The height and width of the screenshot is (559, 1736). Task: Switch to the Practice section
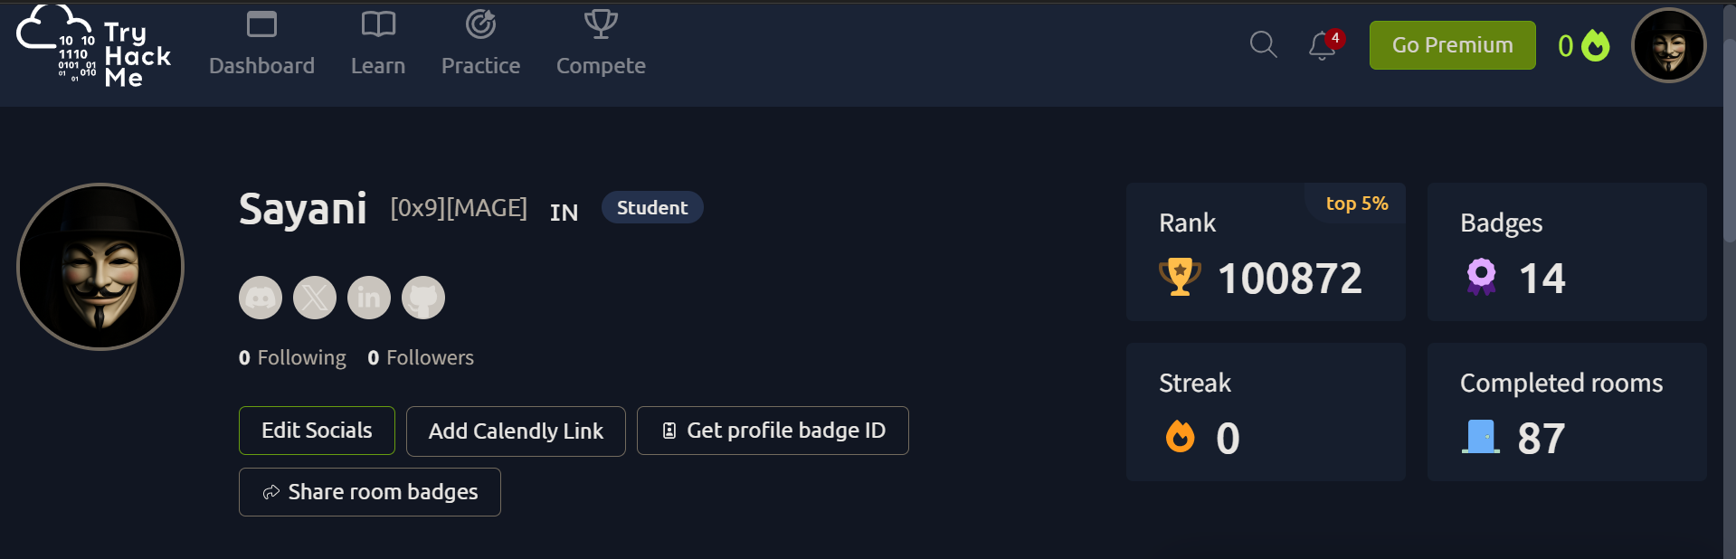click(480, 42)
